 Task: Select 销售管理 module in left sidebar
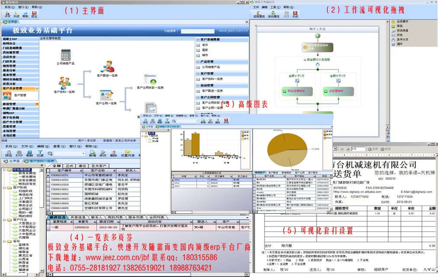[x=20, y=66]
